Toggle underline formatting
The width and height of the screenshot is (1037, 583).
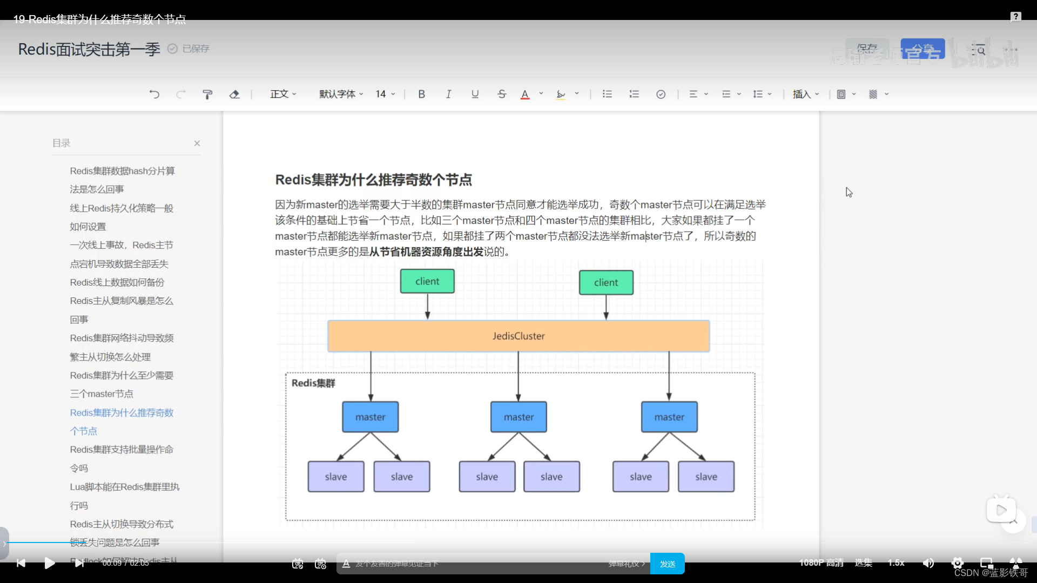475,94
